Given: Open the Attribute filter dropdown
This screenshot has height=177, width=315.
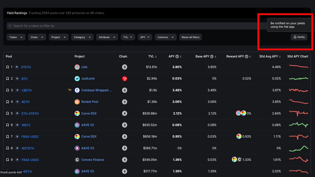Looking at the screenshot, I should pos(107,37).
